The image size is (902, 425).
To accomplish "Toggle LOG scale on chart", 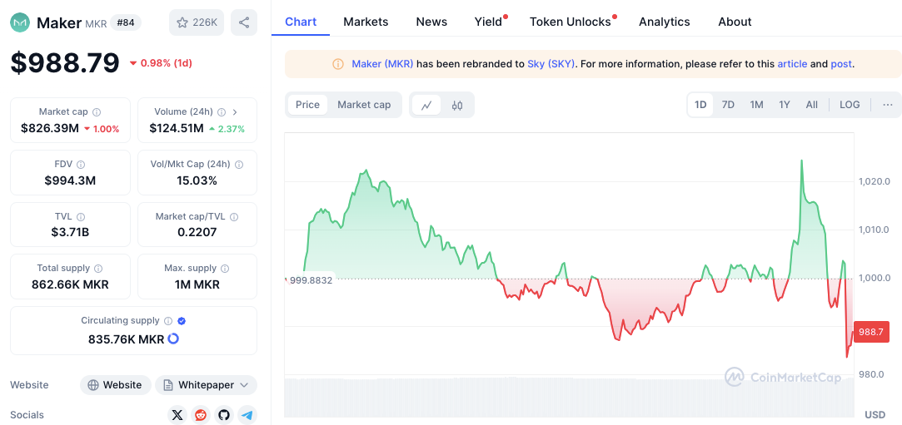I will click(x=850, y=105).
